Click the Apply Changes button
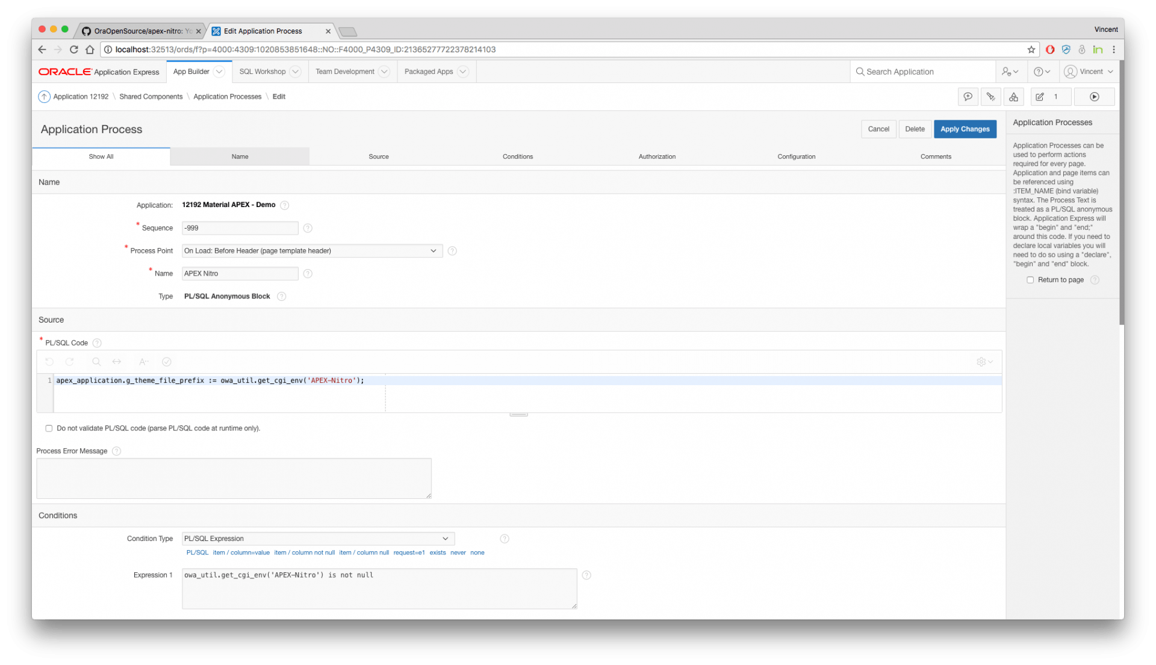This screenshot has width=1156, height=665. click(965, 129)
